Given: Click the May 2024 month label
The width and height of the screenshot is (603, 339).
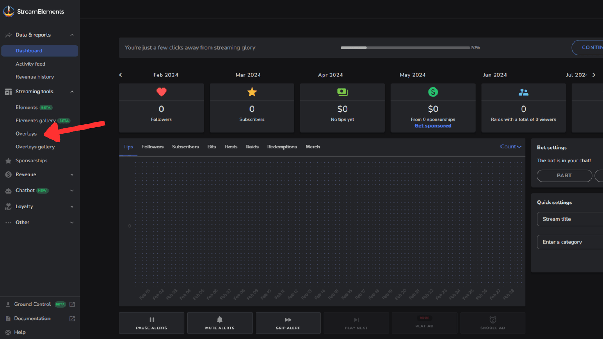Looking at the screenshot, I should [413, 75].
